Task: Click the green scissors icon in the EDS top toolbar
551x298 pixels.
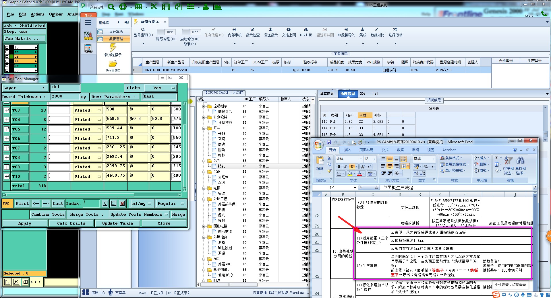Action: (154, 7)
